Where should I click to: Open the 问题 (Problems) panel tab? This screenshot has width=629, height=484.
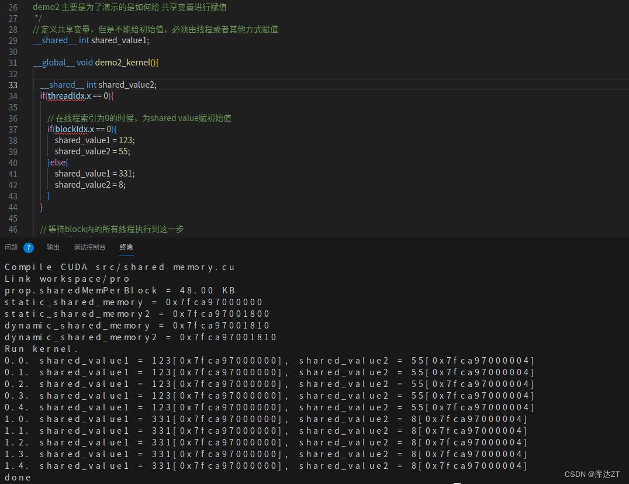point(13,247)
